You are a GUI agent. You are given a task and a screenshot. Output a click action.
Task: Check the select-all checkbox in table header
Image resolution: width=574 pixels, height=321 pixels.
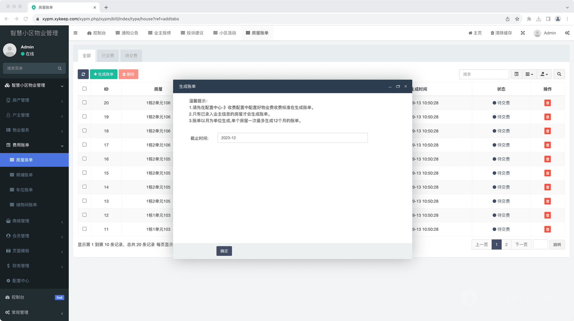(85, 89)
